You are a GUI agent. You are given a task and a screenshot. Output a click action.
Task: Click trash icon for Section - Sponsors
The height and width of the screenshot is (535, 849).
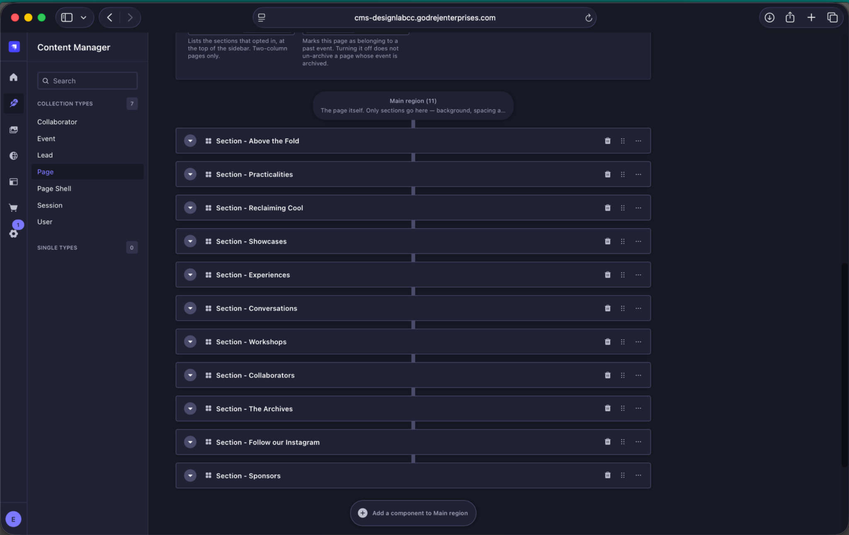[x=607, y=475]
